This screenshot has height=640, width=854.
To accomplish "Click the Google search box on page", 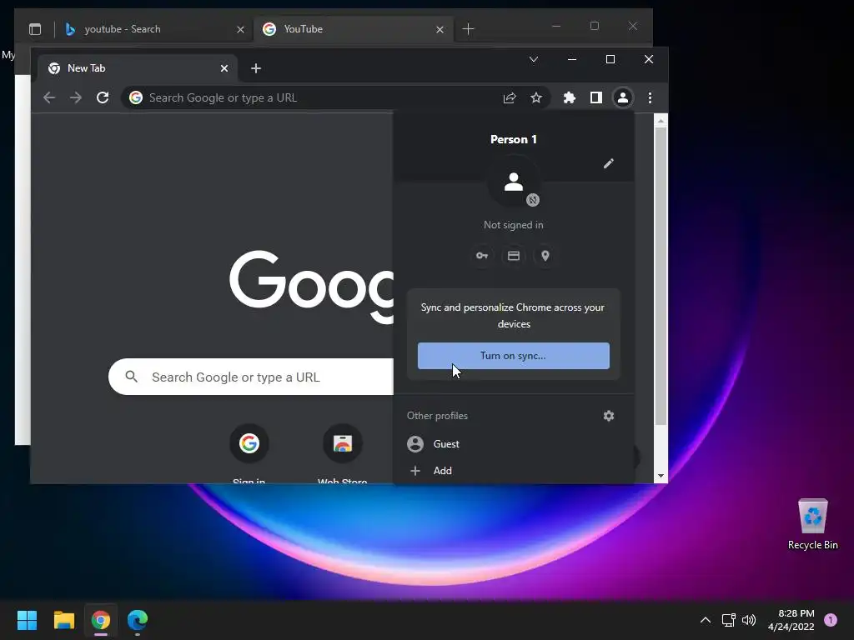I will click(250, 377).
